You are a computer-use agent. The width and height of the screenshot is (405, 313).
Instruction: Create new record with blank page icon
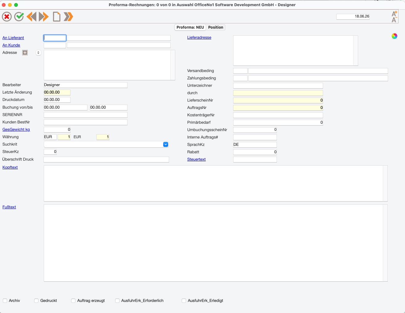pos(56,17)
